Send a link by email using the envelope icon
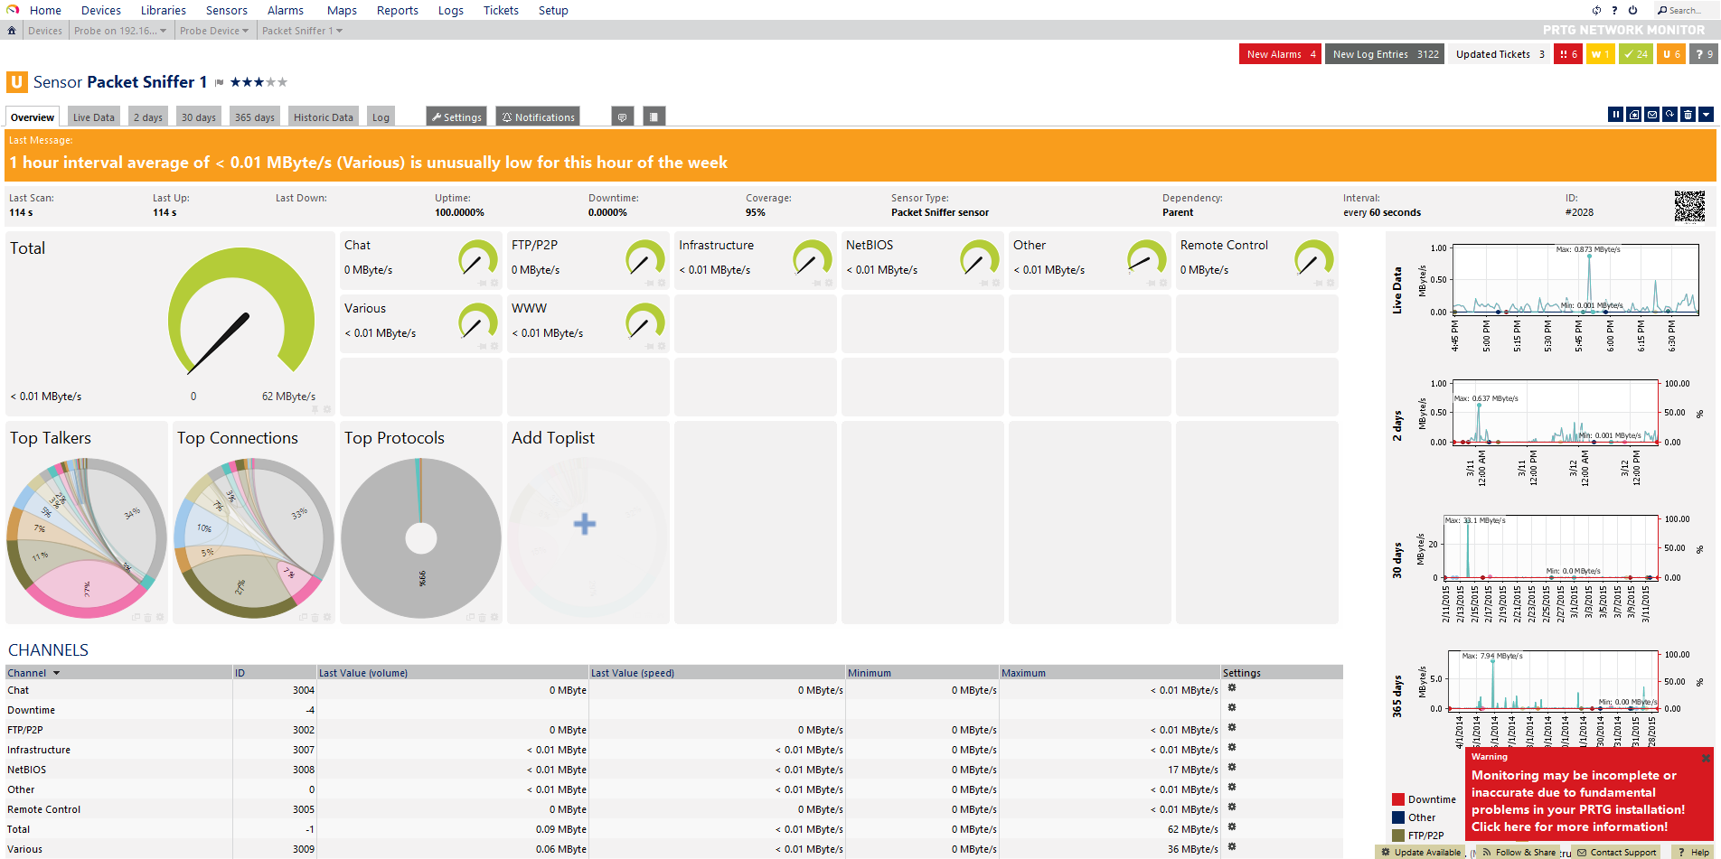1721x859 pixels. [x=1652, y=115]
